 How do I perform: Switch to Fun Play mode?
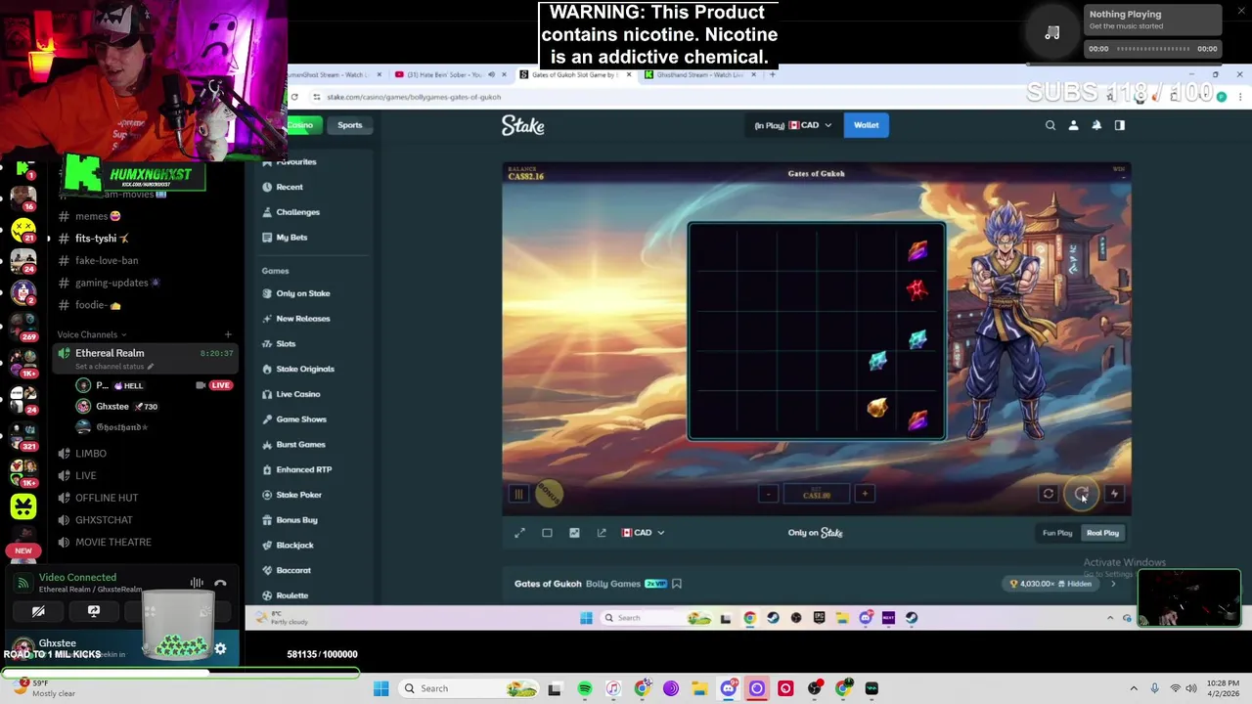coord(1057,533)
